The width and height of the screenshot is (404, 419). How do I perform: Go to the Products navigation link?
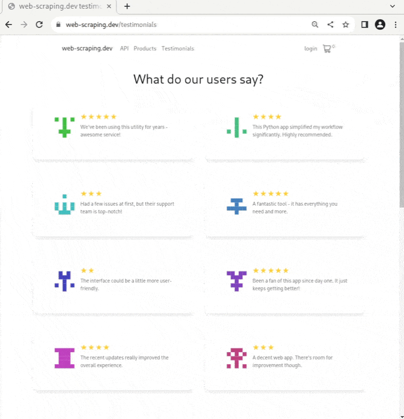tap(145, 49)
